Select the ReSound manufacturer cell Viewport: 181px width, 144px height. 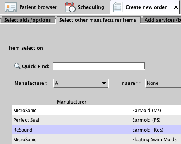[x=71, y=130]
